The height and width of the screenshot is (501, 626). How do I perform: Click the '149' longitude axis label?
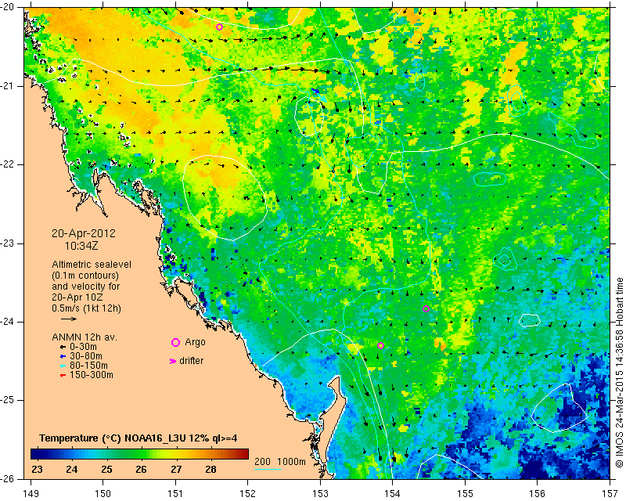coord(31,493)
